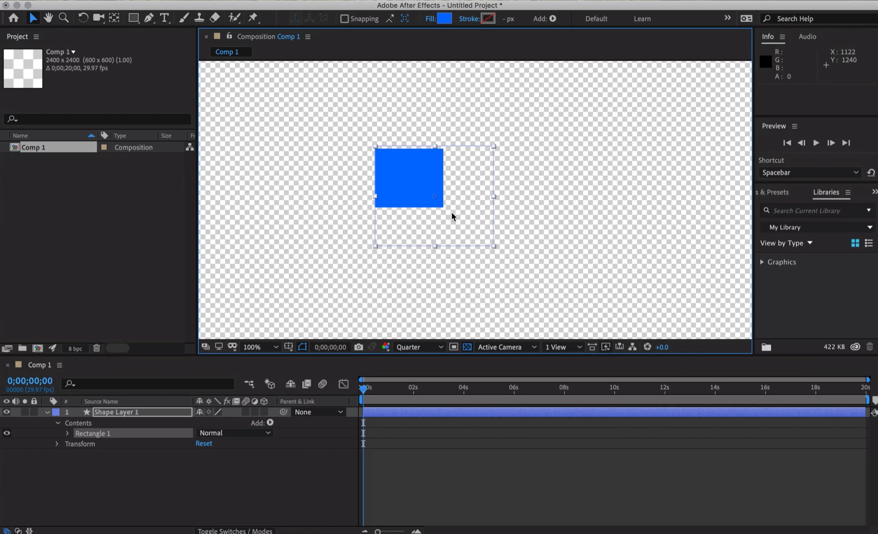Show libraries in grid view
The height and width of the screenshot is (534, 878).
[x=855, y=243]
